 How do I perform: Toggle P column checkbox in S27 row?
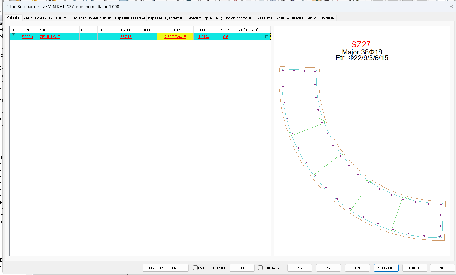(267, 37)
